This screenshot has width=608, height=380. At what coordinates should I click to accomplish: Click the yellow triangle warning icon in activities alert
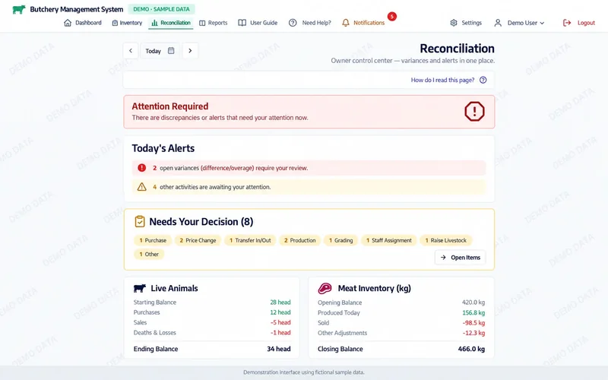(x=141, y=187)
